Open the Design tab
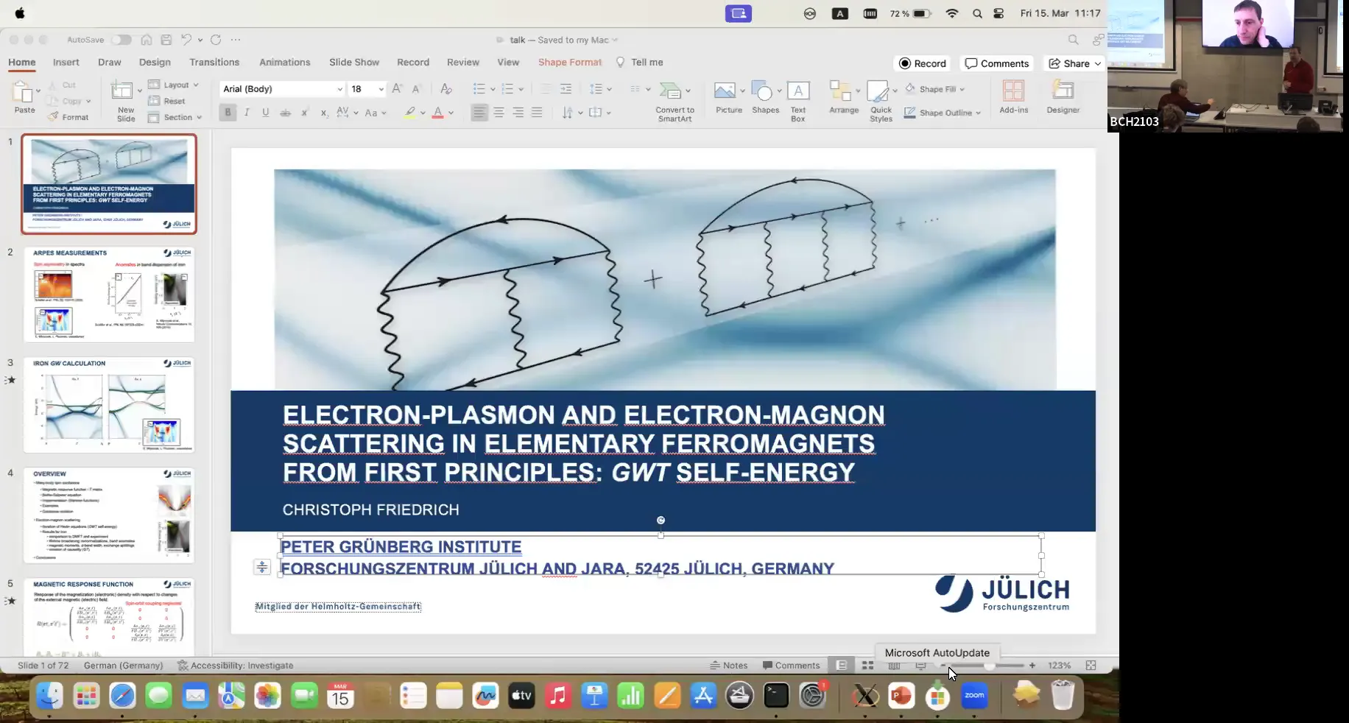This screenshot has height=723, width=1349. [x=155, y=62]
